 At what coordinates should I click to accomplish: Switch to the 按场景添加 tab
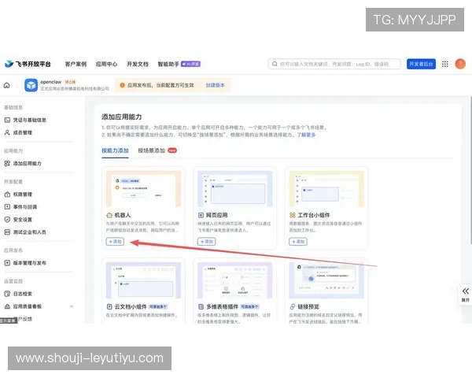151,150
